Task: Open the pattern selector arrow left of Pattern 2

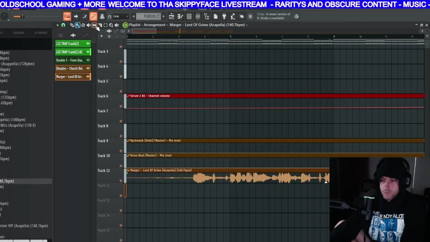Action: 134,16
